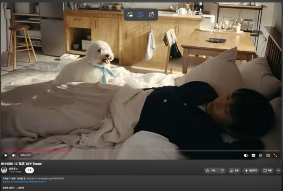Open the player settings gear
This screenshot has height=191, width=283.
[x=261, y=155]
